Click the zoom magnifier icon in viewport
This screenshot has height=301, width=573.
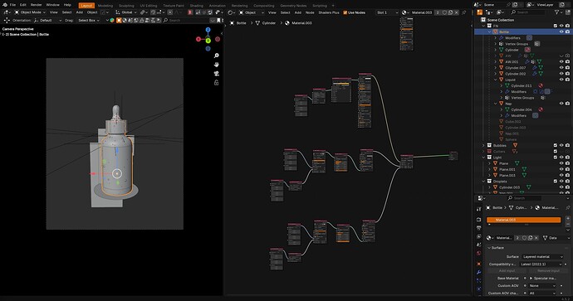pos(217,56)
